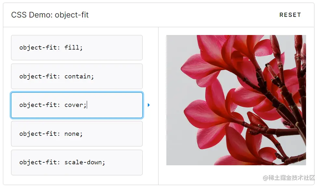The image size is (321, 187).
Task: Place cursor after the "cover;" text
Action: [87, 105]
